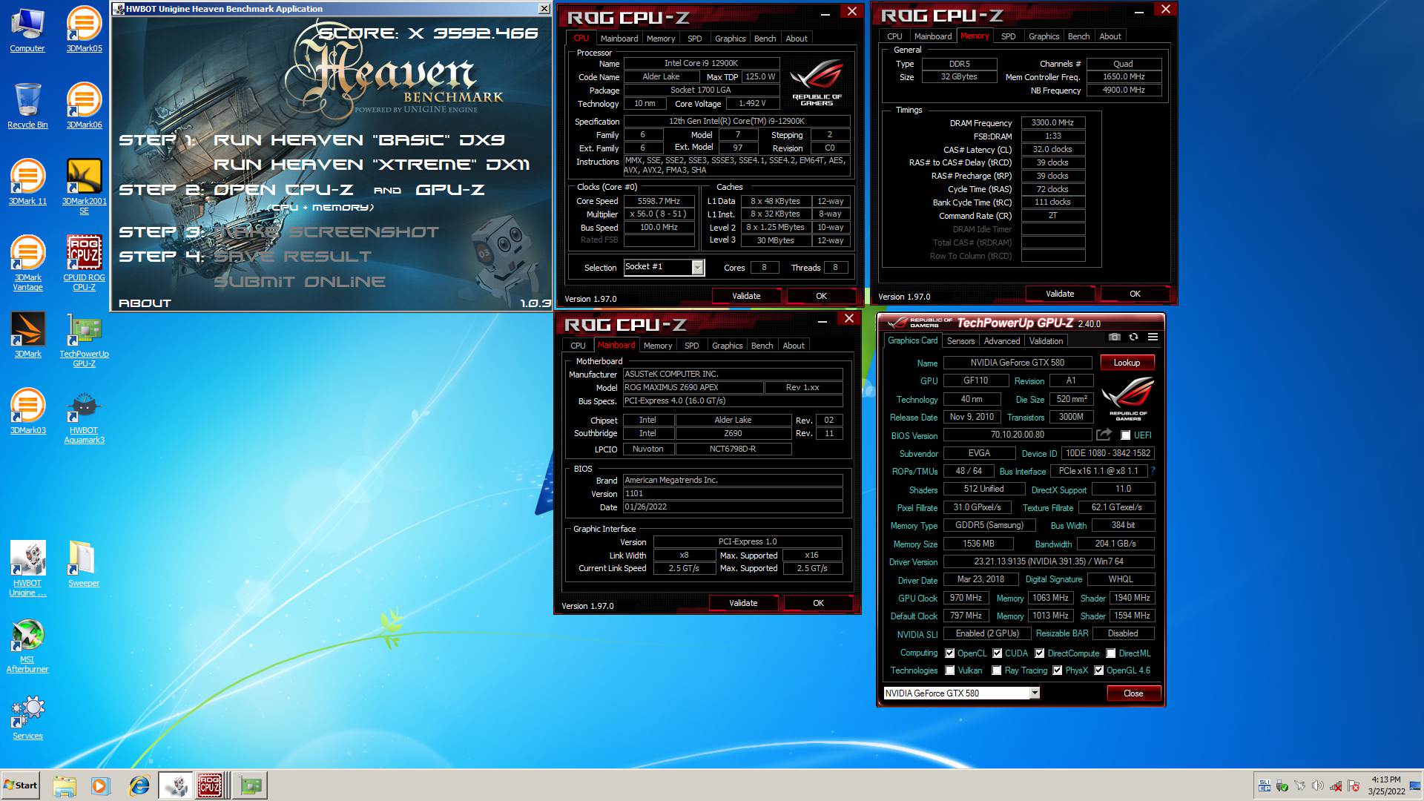Open Windows Media Player from taskbar

pyautogui.click(x=101, y=785)
